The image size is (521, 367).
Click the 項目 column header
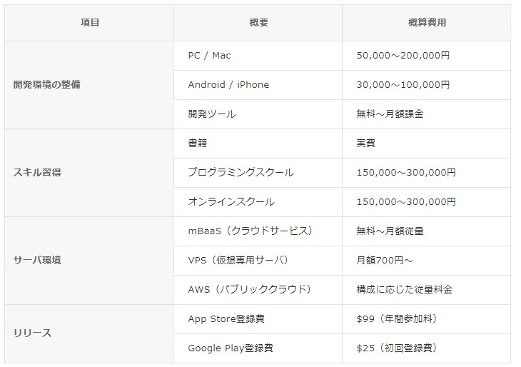pos(90,23)
